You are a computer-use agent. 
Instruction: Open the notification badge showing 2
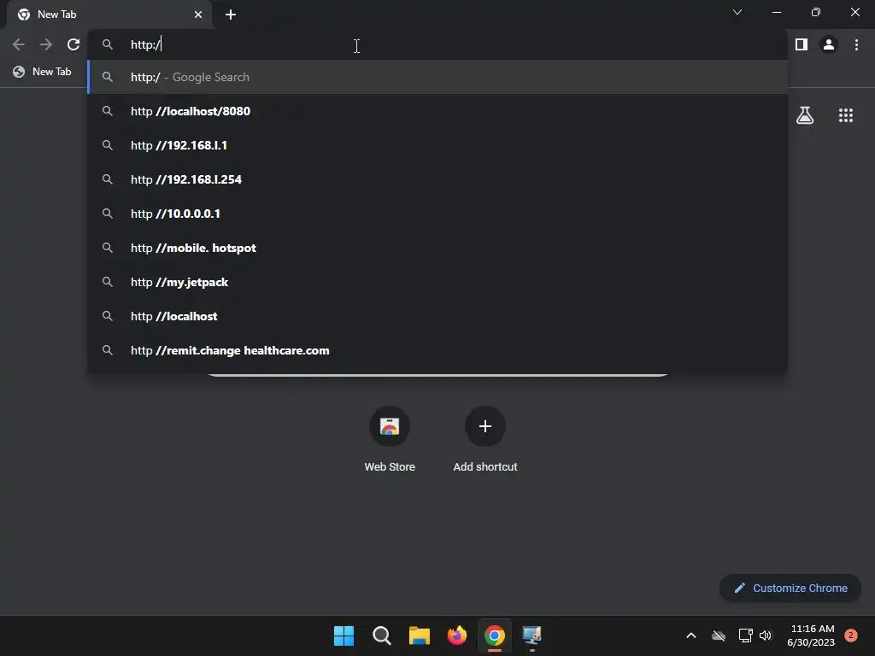pos(851,635)
